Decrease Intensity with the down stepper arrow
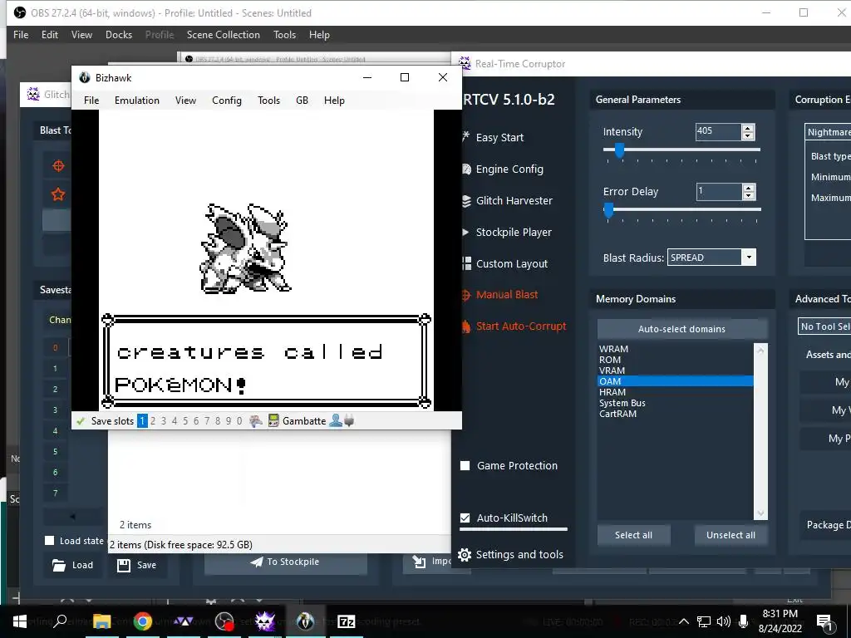This screenshot has height=638, width=851. click(749, 135)
